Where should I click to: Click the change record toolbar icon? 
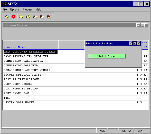pyautogui.click(x=28, y=17)
